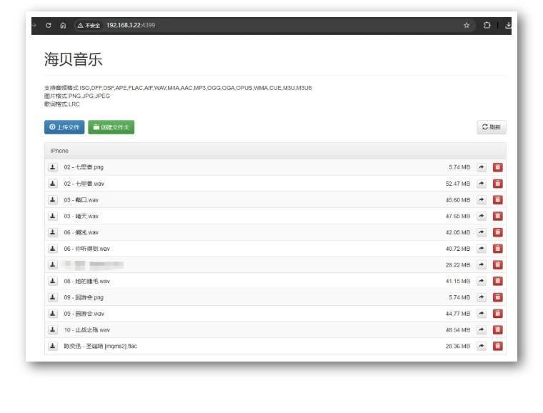Click the 创建文件夹 create folder button
Viewport: 543px width, 413px height.
[111, 127]
